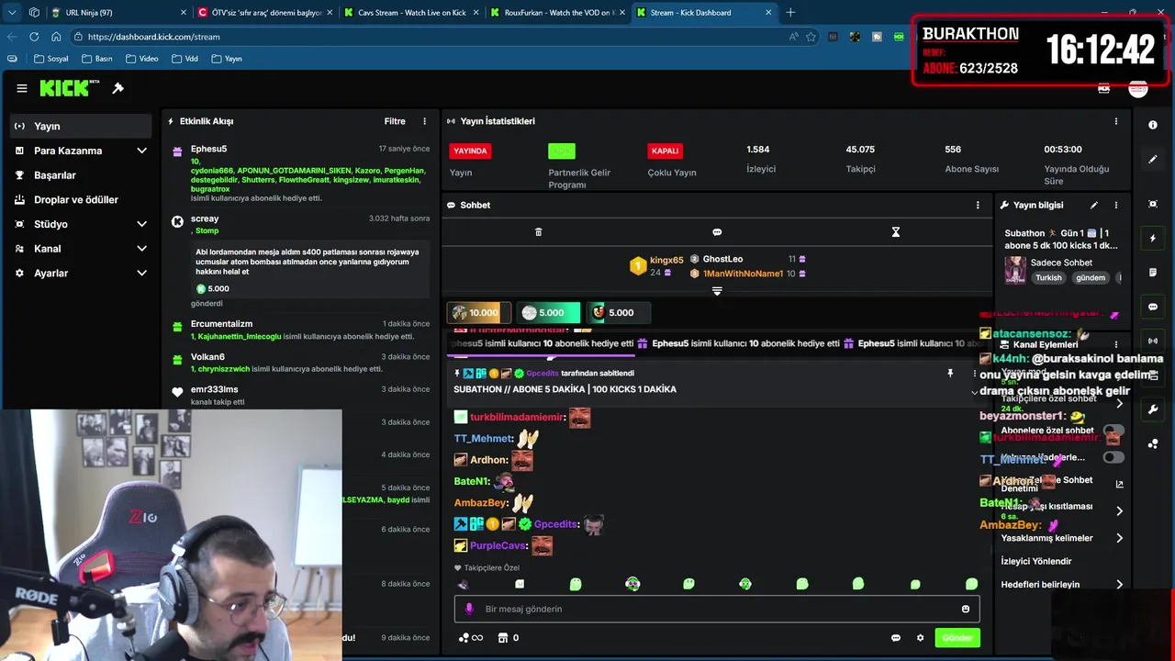The image size is (1175, 661).
Task: Click the Sadece Sohbet category thumbnail
Action: pyautogui.click(x=1015, y=270)
